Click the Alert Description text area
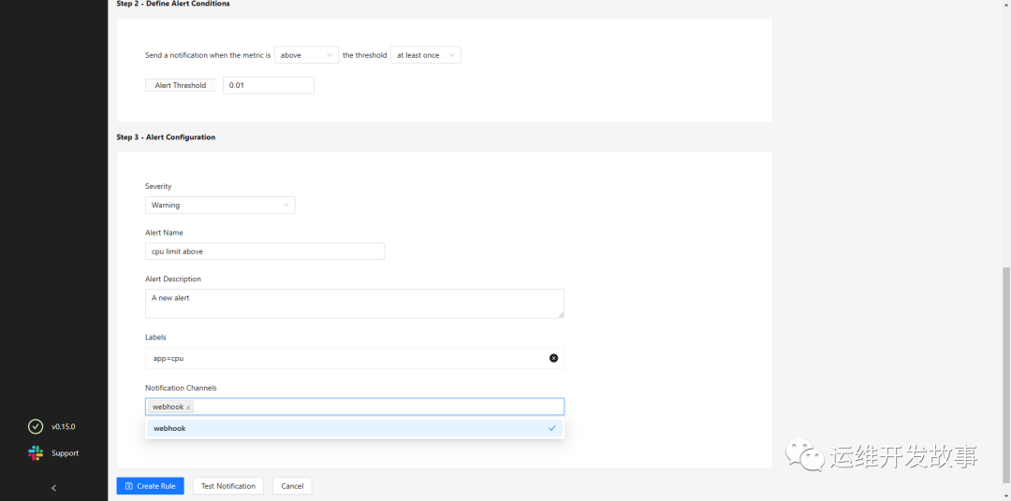1011x501 pixels. point(355,303)
